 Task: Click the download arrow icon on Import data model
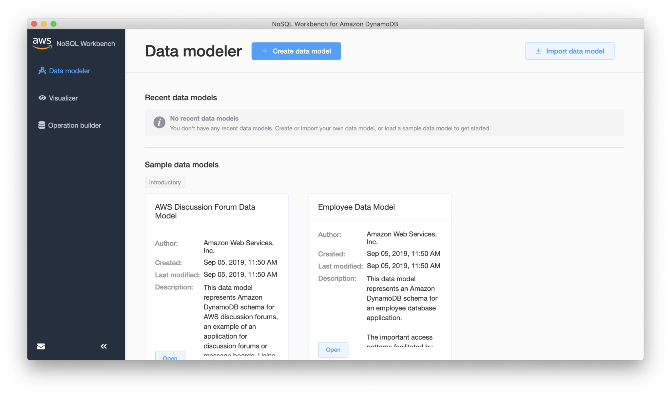[538, 51]
